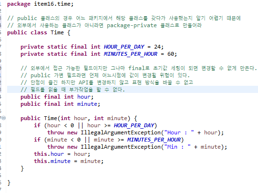Click the class's final closing brace
This screenshot has height=193, width=258.
pos(9,183)
